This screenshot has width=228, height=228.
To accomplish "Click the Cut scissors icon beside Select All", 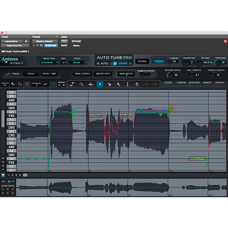I will tap(13, 84).
